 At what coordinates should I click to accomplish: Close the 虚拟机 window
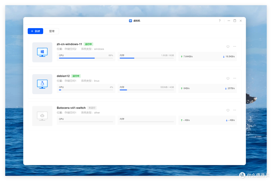(x=241, y=21)
